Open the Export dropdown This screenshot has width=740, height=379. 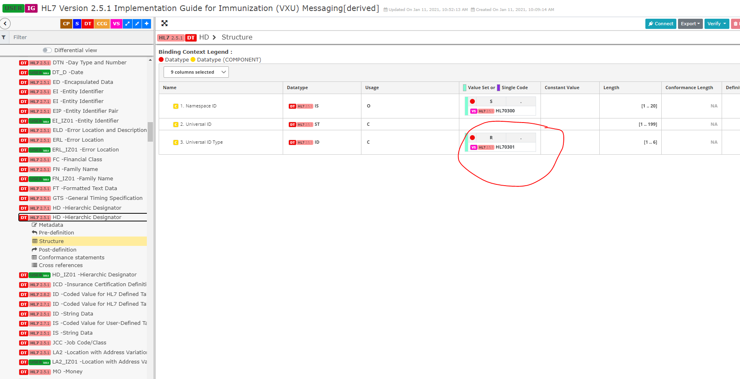(x=690, y=24)
